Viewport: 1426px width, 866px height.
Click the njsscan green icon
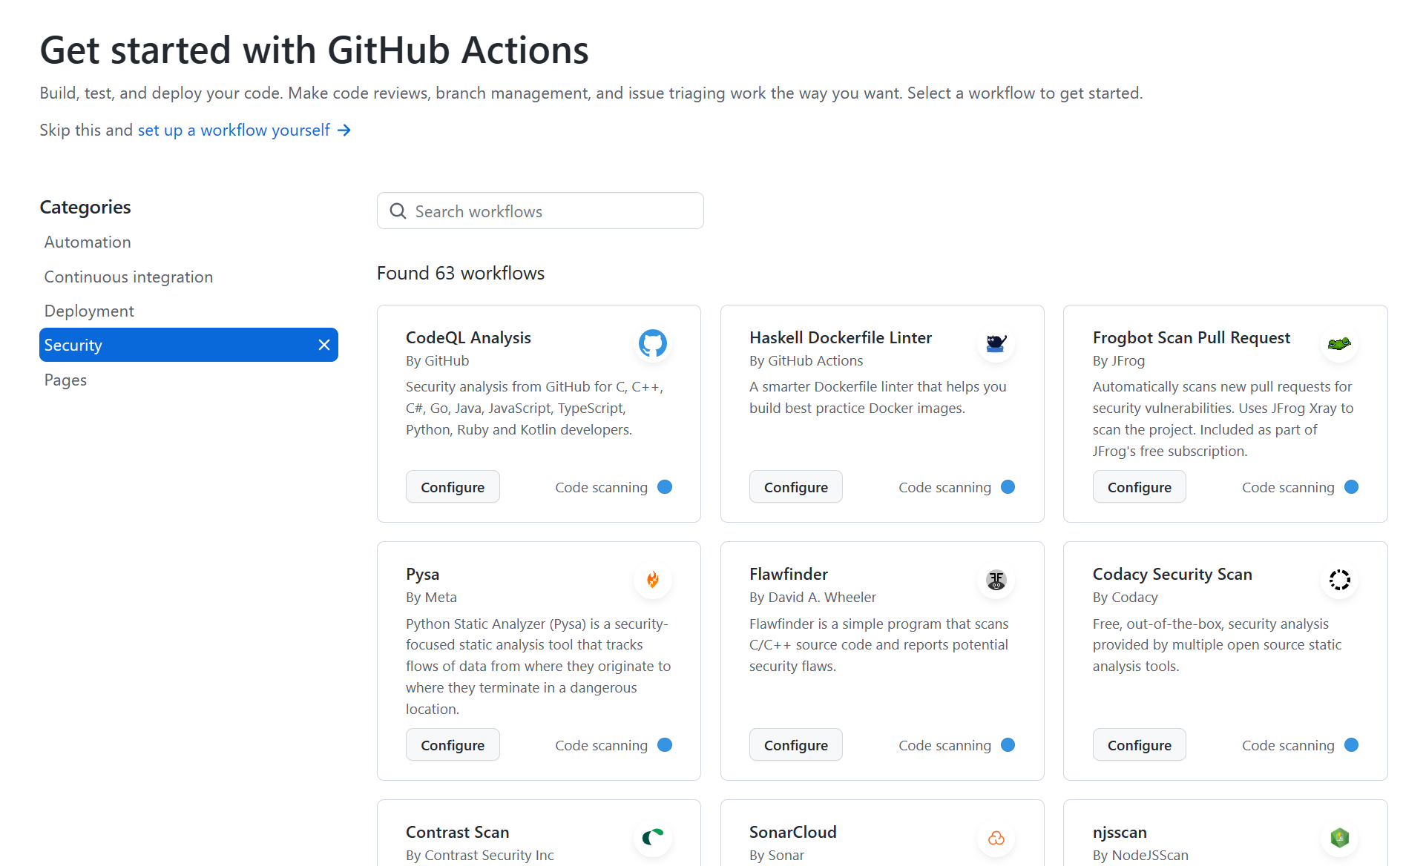click(x=1339, y=838)
